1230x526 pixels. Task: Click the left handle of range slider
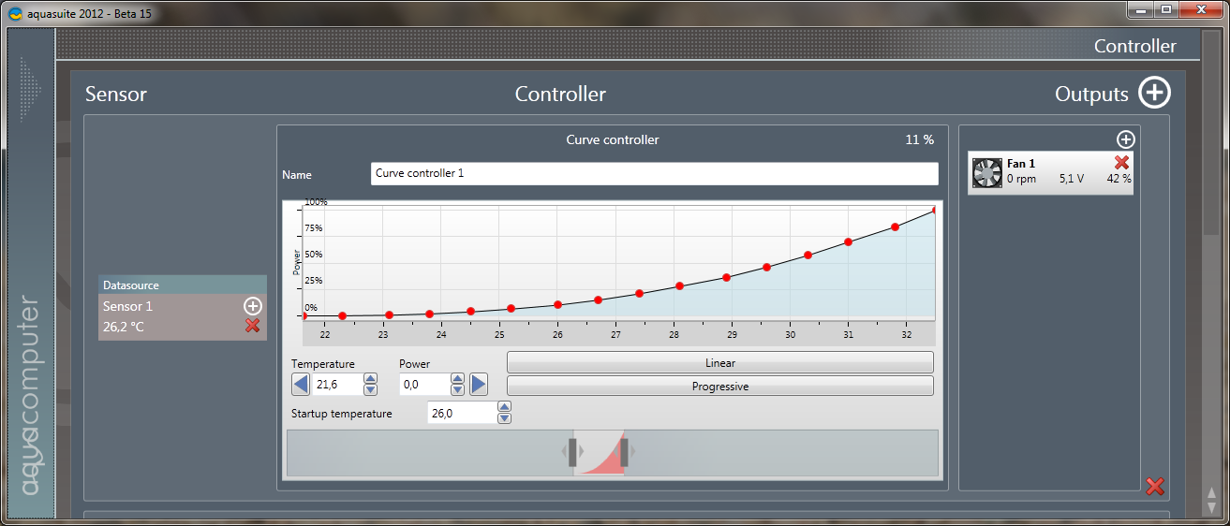[572, 452]
